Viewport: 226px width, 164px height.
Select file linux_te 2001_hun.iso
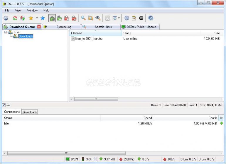(89, 39)
